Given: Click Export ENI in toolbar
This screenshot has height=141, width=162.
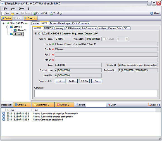Looking at the screenshot, I should coord(40,13).
